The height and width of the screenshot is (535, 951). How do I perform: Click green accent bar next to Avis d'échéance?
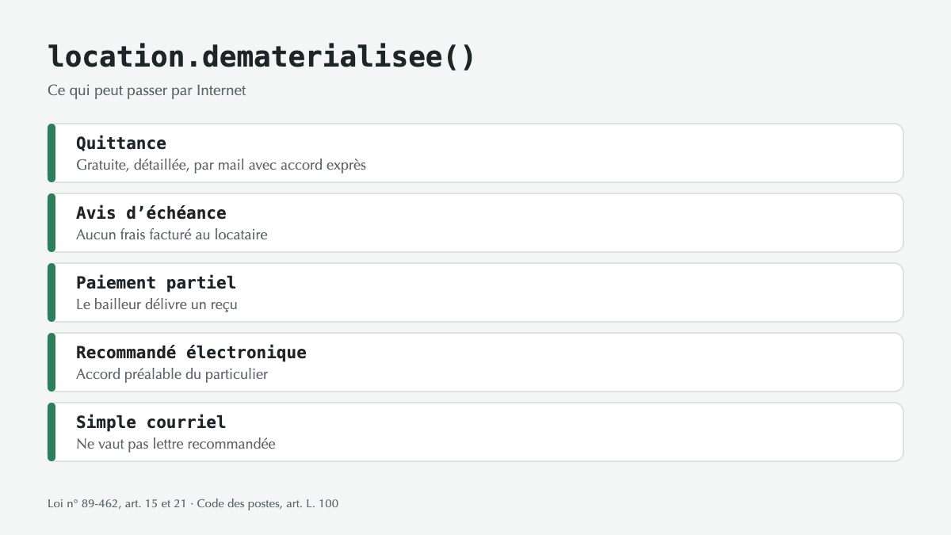tap(52, 223)
